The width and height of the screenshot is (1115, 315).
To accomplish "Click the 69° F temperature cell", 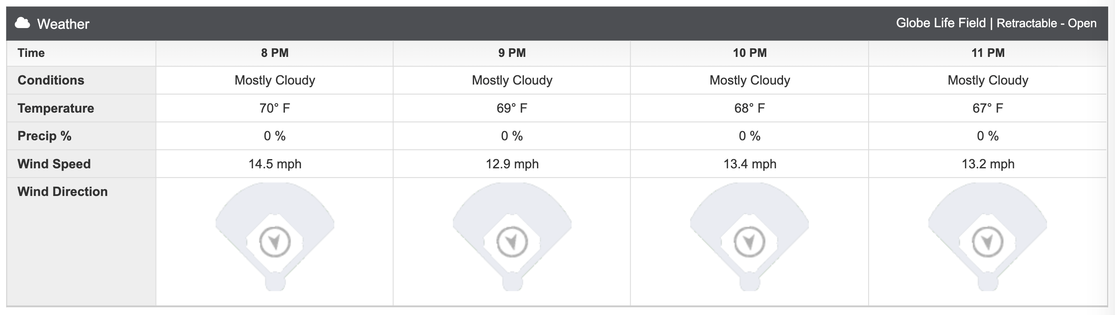I will pos(512,108).
